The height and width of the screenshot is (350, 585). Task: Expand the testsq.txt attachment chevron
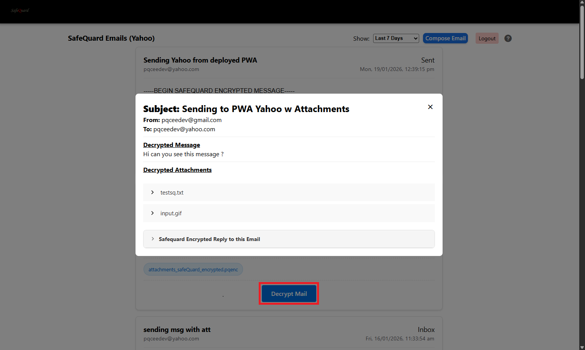click(x=152, y=192)
